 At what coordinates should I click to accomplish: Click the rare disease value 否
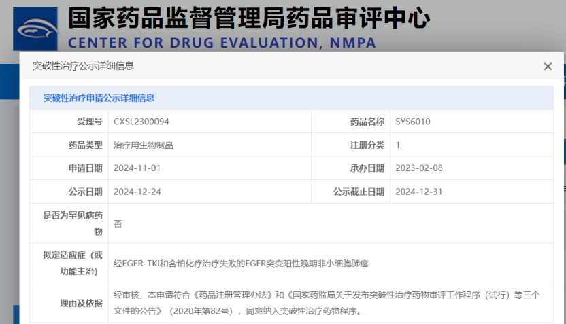[118, 223]
